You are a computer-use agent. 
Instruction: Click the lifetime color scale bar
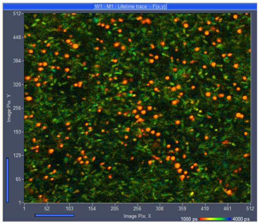point(214,219)
